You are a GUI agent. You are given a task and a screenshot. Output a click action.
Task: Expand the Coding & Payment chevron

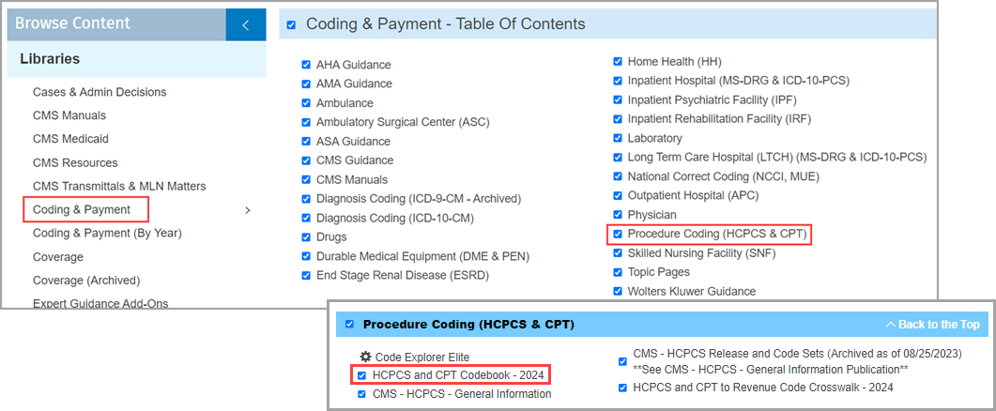[x=248, y=210]
